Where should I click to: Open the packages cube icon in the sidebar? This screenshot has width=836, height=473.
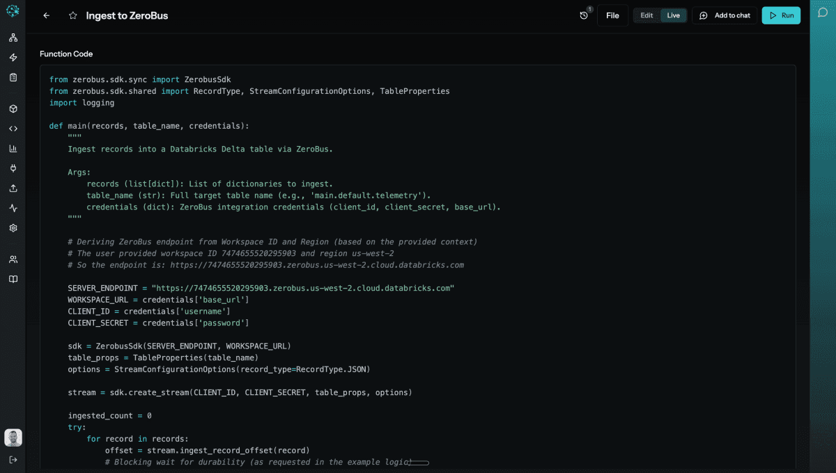point(13,109)
